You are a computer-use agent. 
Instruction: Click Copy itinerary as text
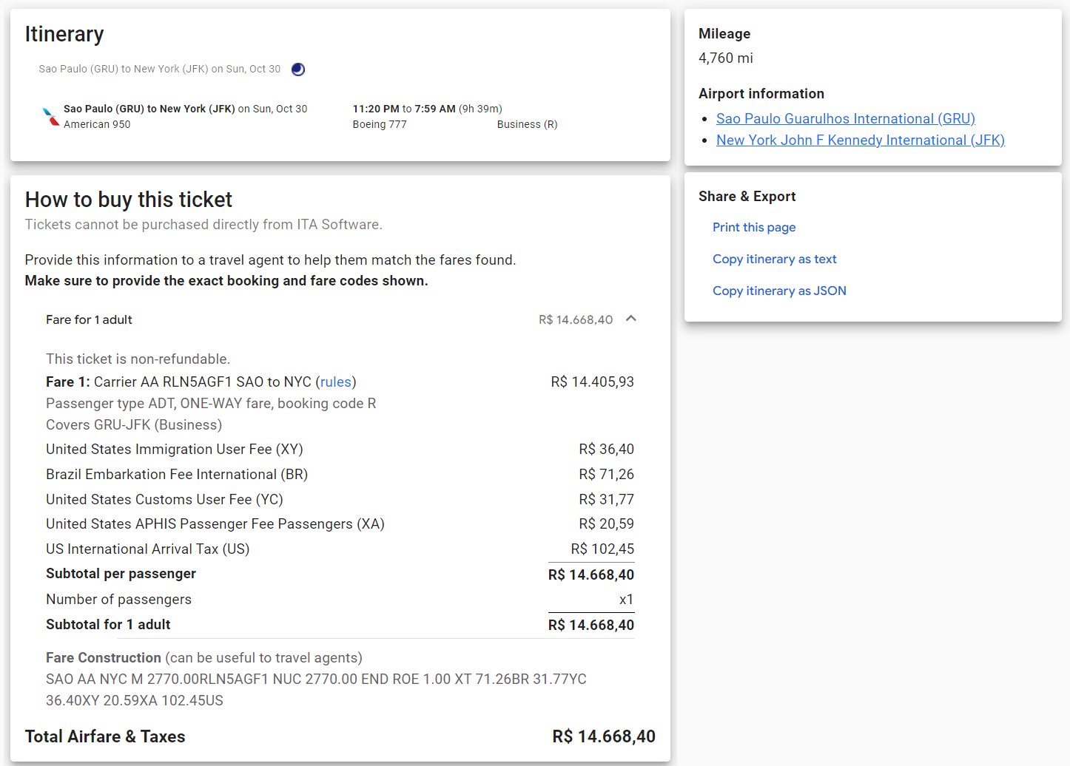pos(775,260)
